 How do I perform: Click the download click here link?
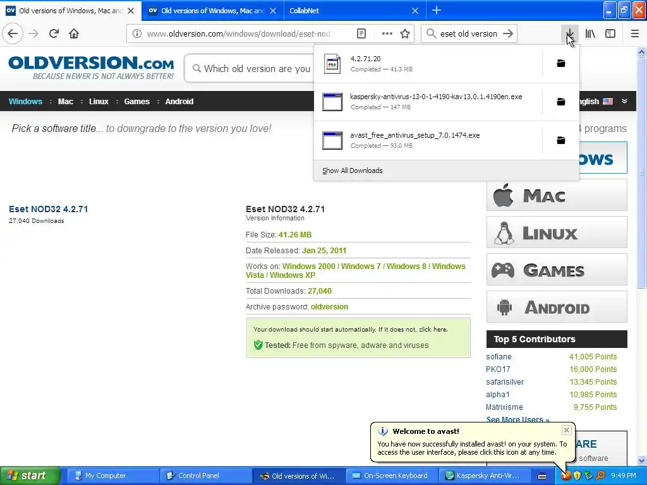(433, 330)
